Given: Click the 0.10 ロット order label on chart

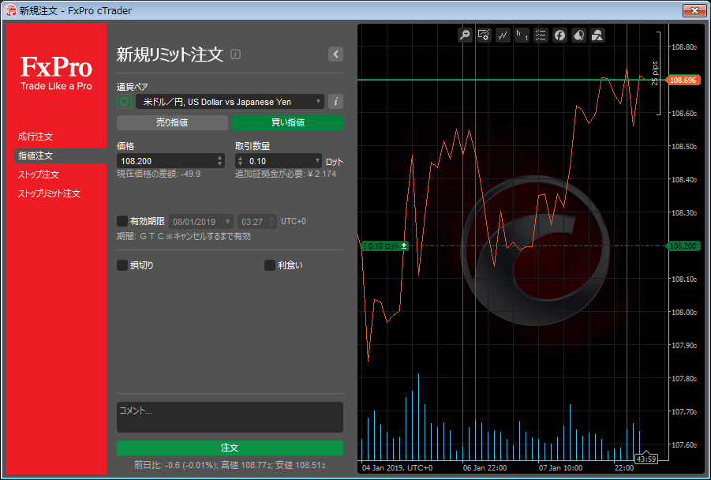Looking at the screenshot, I should [x=385, y=246].
